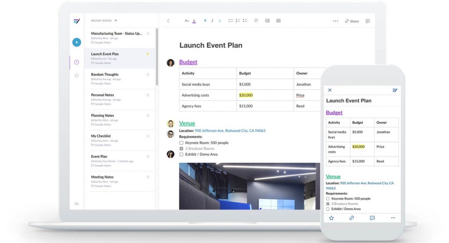Screen dimensions: 449x243
Task: Insert a table using the toolbar grid icon
Action: 278,21
